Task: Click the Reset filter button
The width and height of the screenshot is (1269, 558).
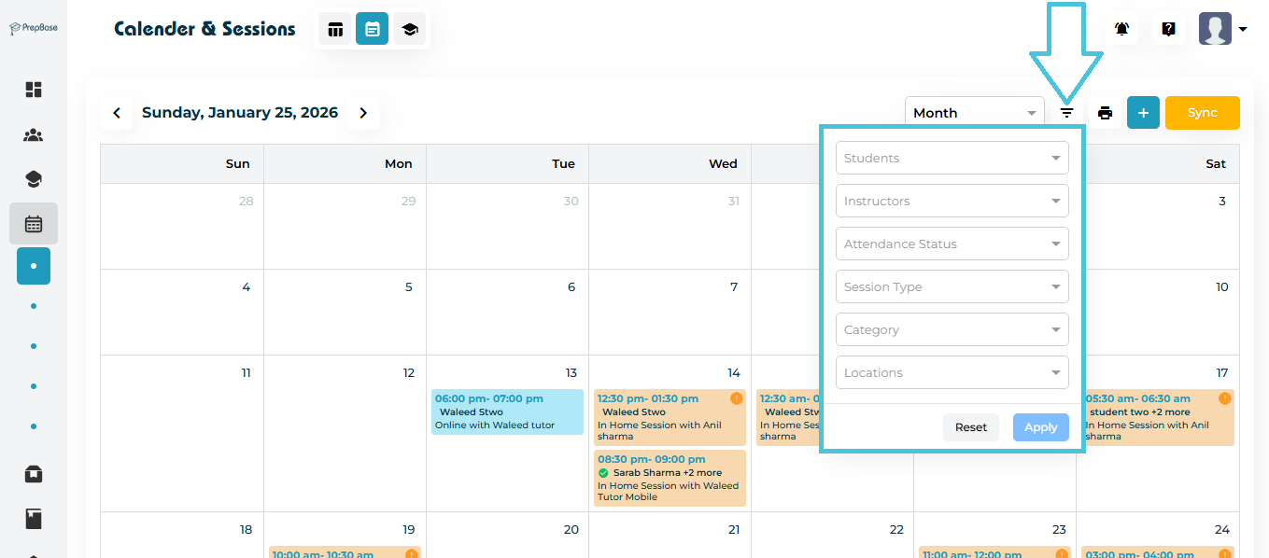Action: 970,427
